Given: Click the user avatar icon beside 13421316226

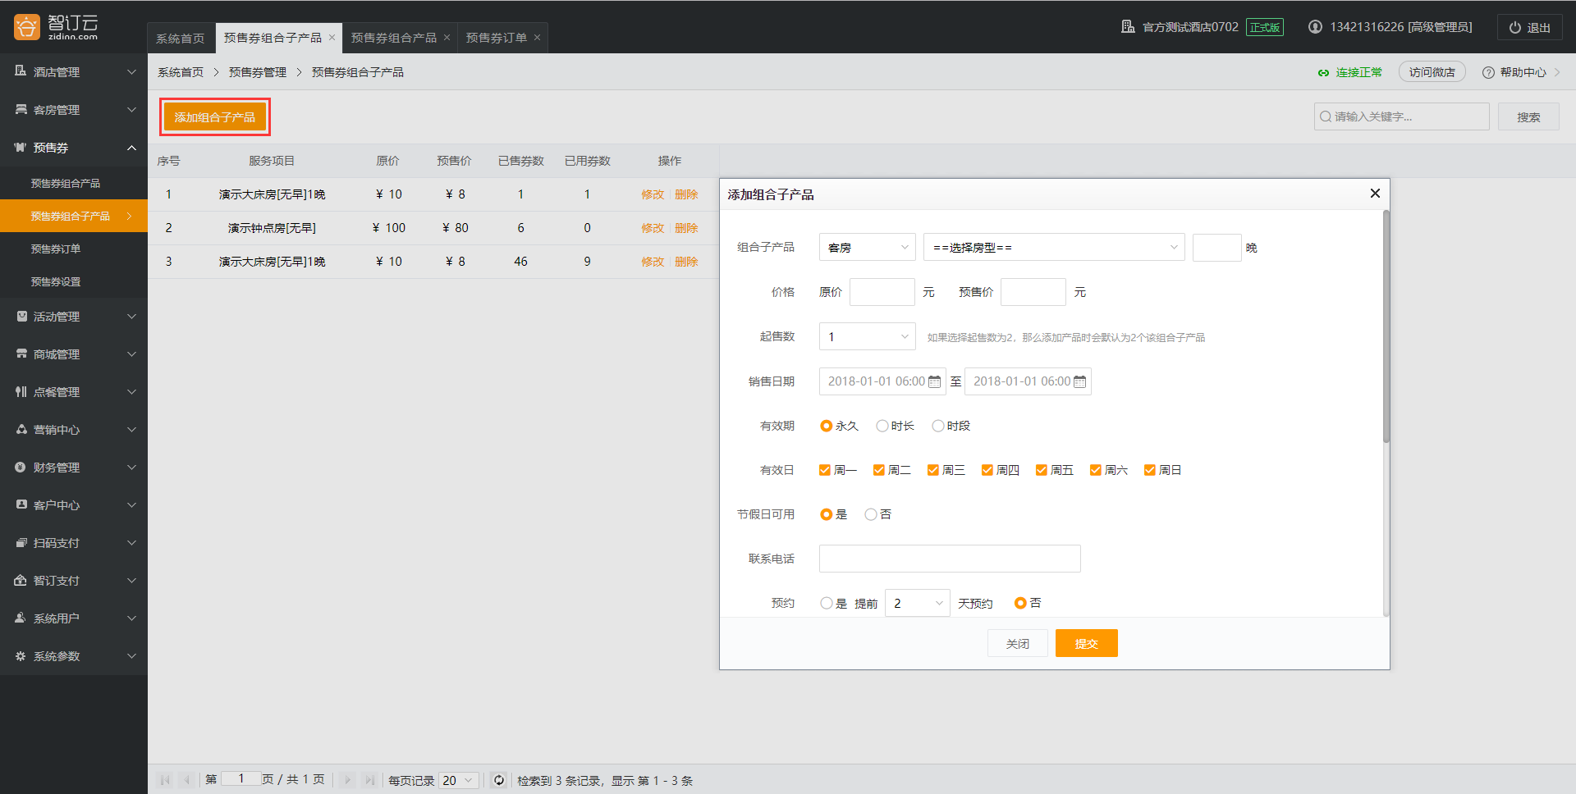Looking at the screenshot, I should (1315, 27).
